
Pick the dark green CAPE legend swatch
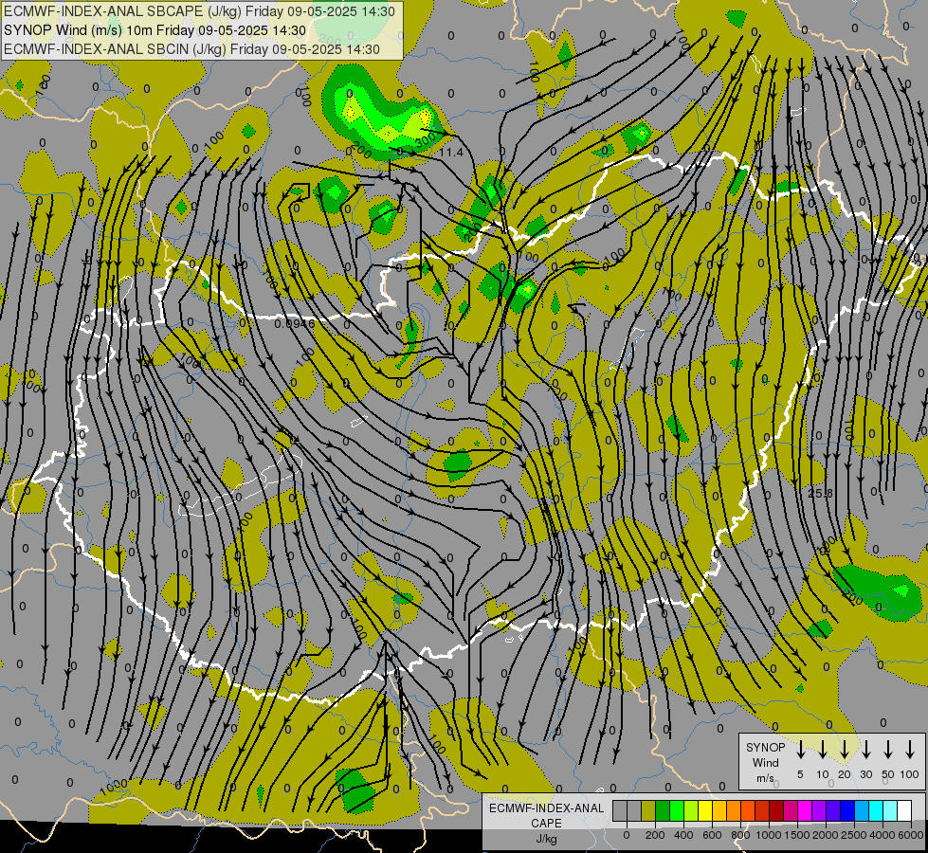(x=663, y=810)
